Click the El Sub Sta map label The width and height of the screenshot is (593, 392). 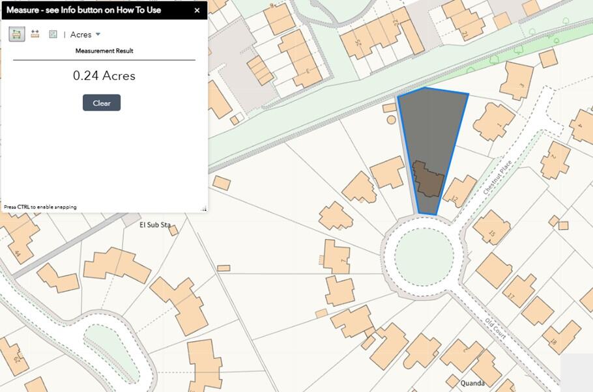point(155,225)
